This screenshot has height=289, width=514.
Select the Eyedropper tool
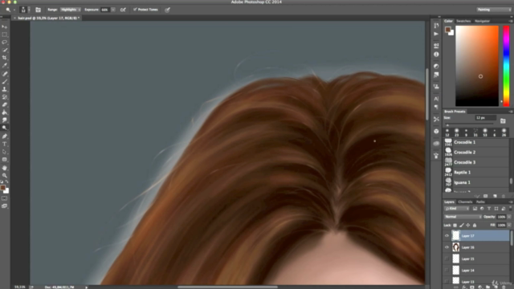tap(5, 66)
